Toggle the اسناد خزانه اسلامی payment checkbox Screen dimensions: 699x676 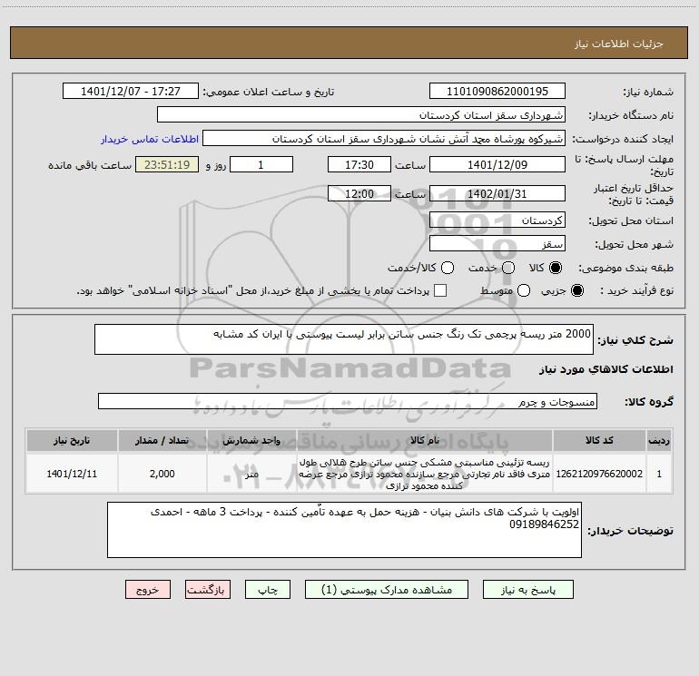pyautogui.click(x=440, y=290)
